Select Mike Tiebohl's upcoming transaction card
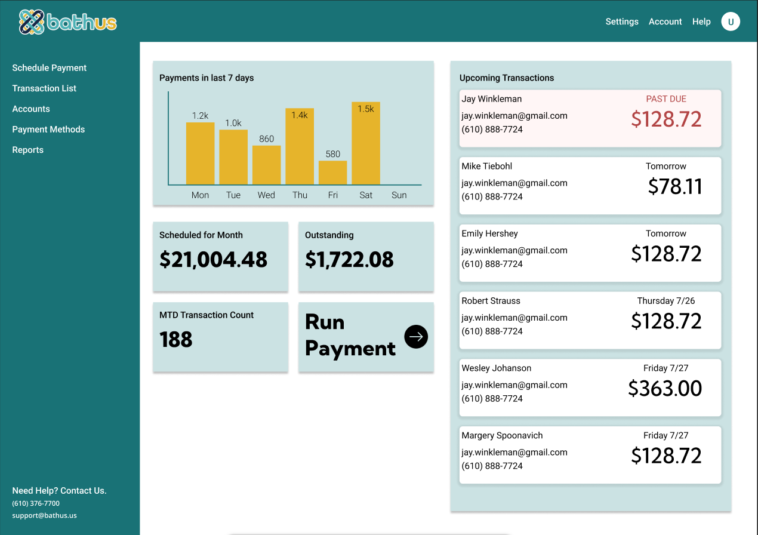The image size is (758, 535). click(590, 186)
